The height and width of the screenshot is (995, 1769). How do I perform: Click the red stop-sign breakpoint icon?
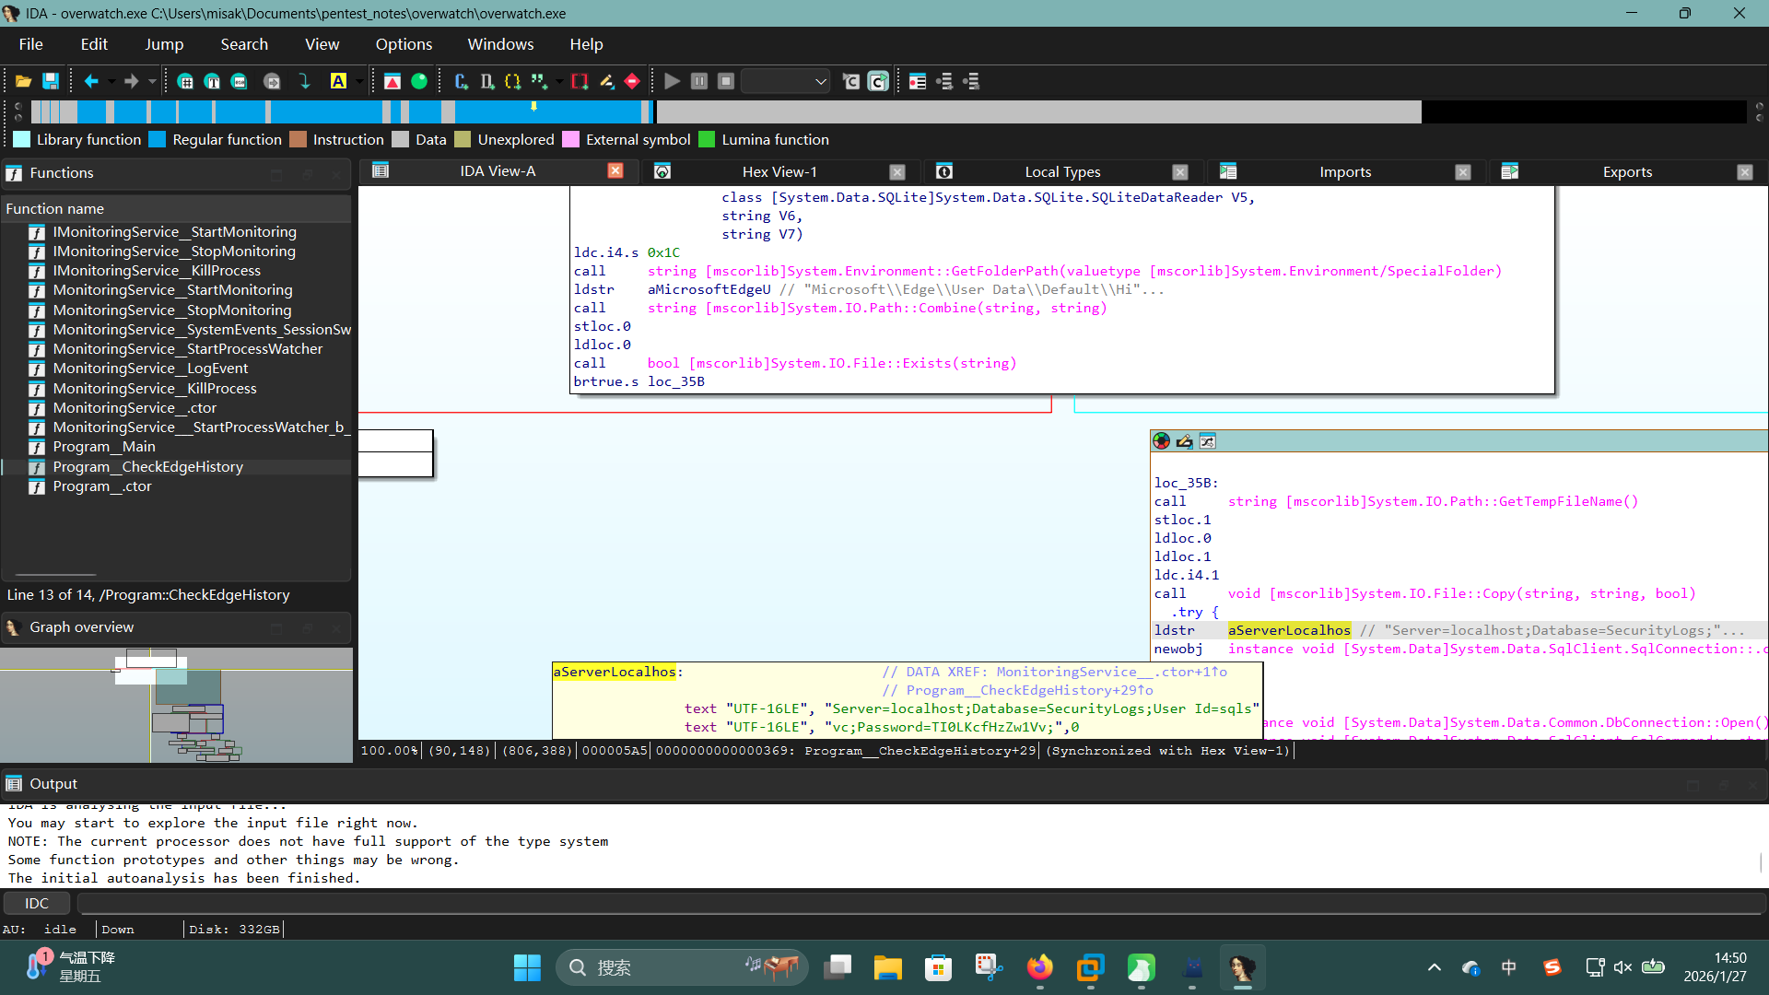coord(632,81)
